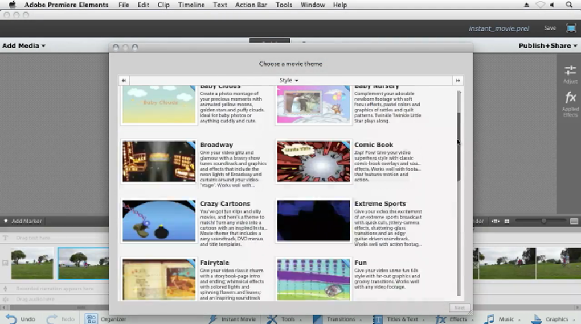Open the Organizer icon
581x324 pixels.
coord(91,318)
